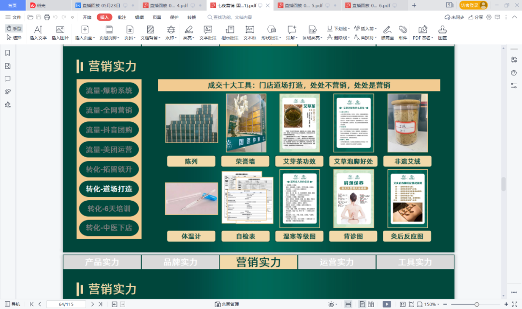Click the Print icon in quick toolbar

pos(47,17)
